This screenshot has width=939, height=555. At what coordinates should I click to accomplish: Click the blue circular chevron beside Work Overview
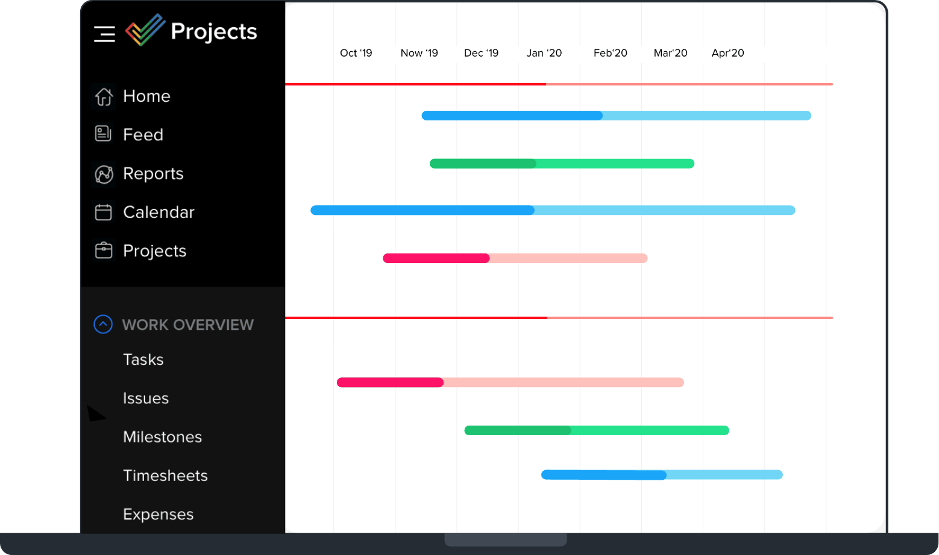pos(103,324)
